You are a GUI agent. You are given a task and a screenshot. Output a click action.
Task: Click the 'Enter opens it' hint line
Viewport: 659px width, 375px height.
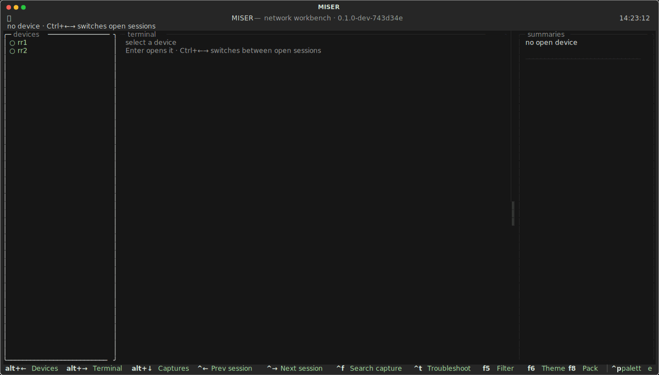click(223, 50)
